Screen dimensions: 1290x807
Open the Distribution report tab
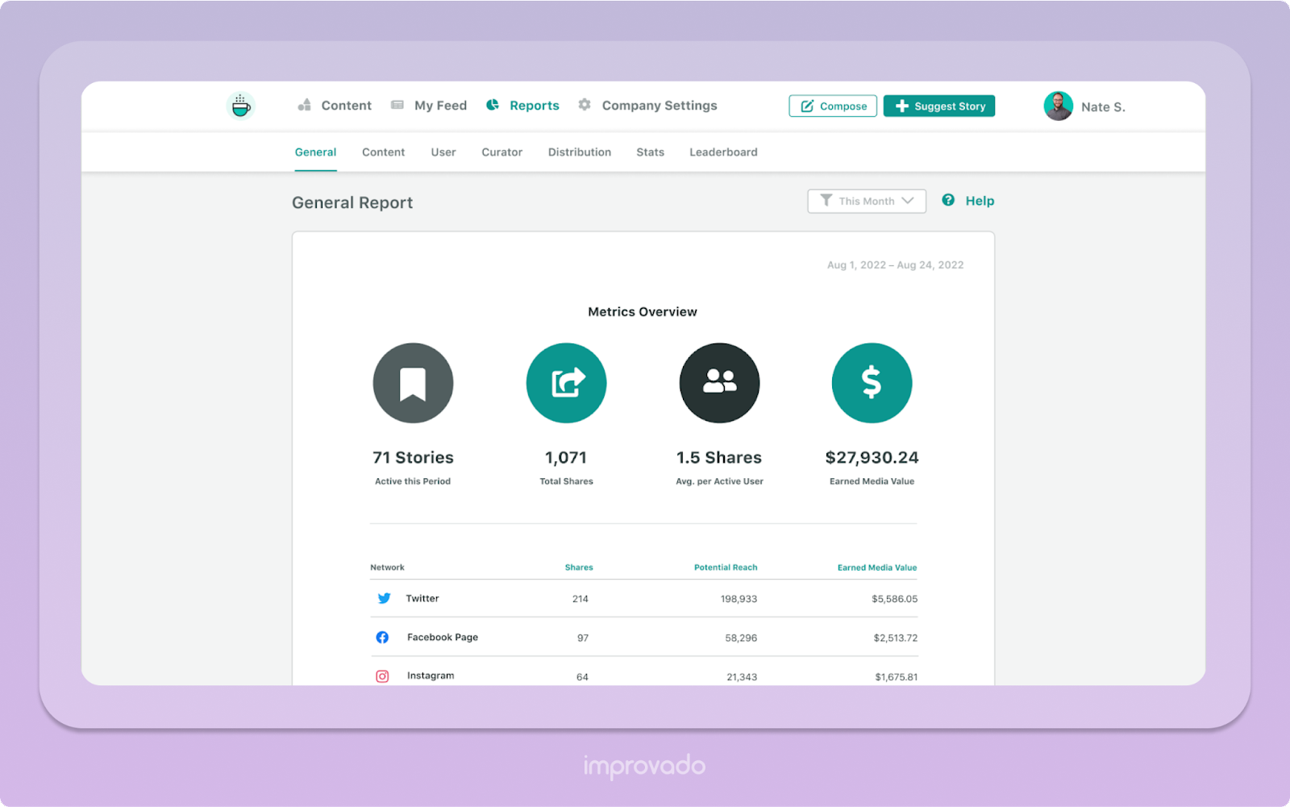pyautogui.click(x=579, y=152)
